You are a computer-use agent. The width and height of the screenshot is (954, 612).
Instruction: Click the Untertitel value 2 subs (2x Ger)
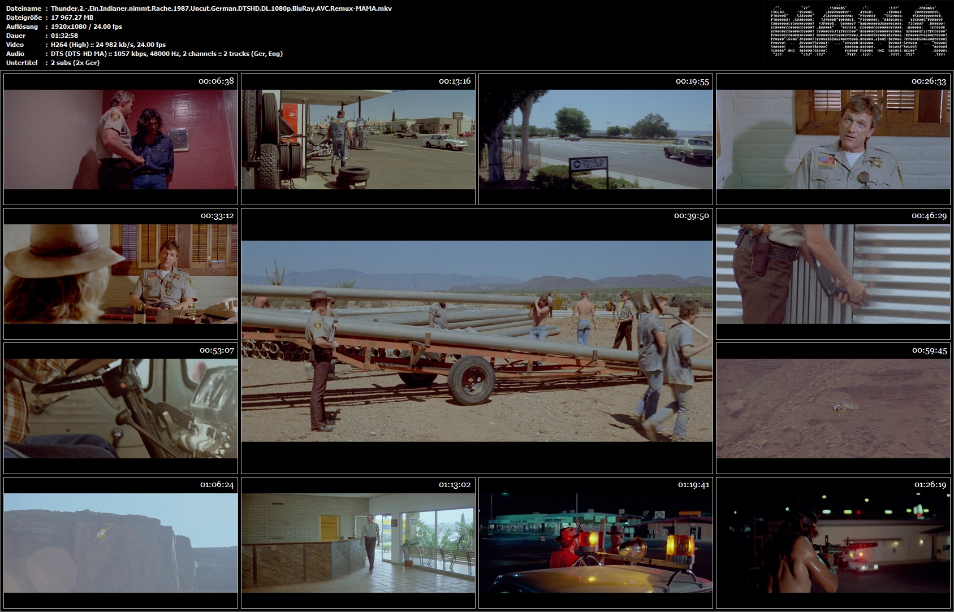click(75, 63)
